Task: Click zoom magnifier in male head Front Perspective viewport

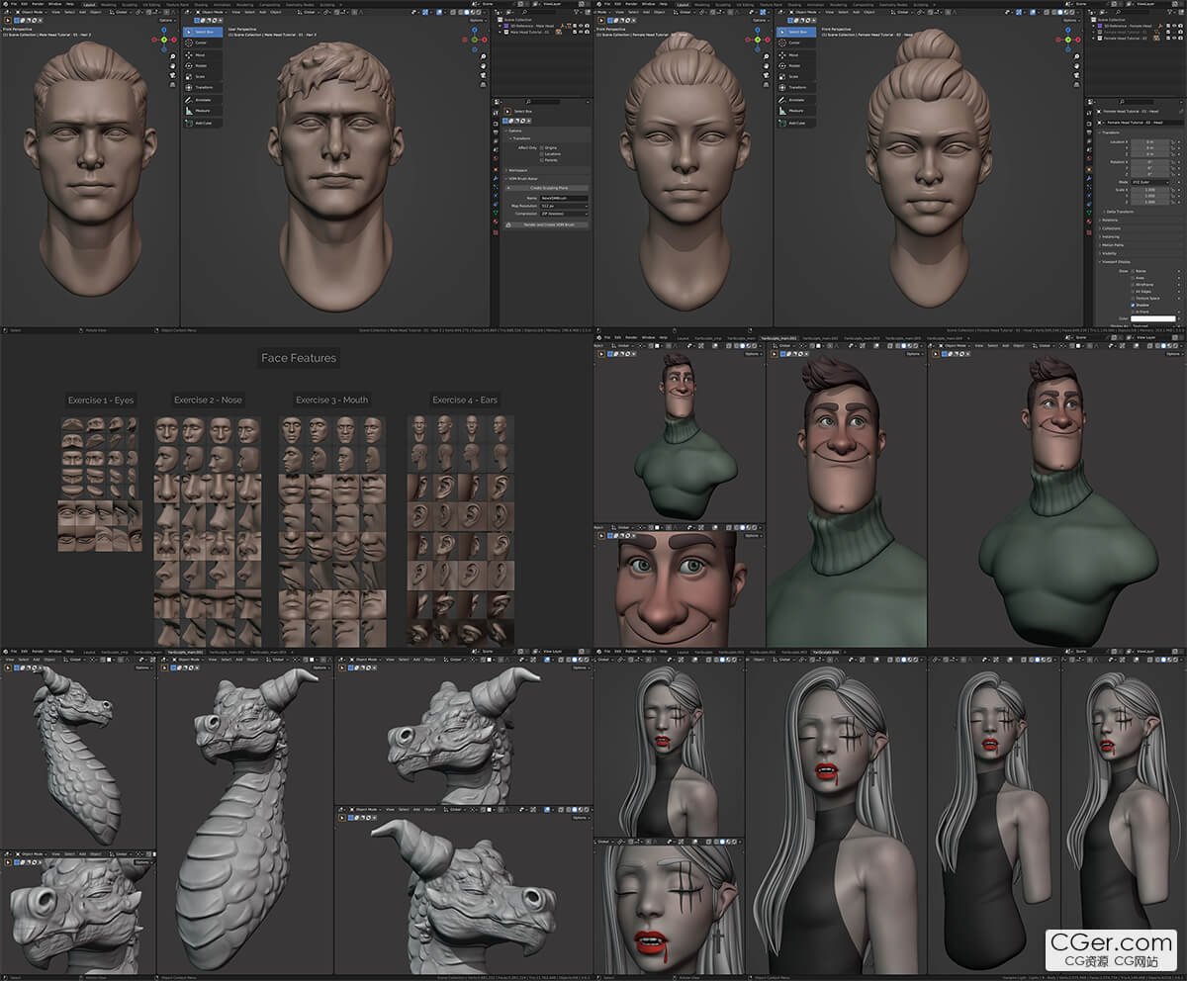Action: 172,56
